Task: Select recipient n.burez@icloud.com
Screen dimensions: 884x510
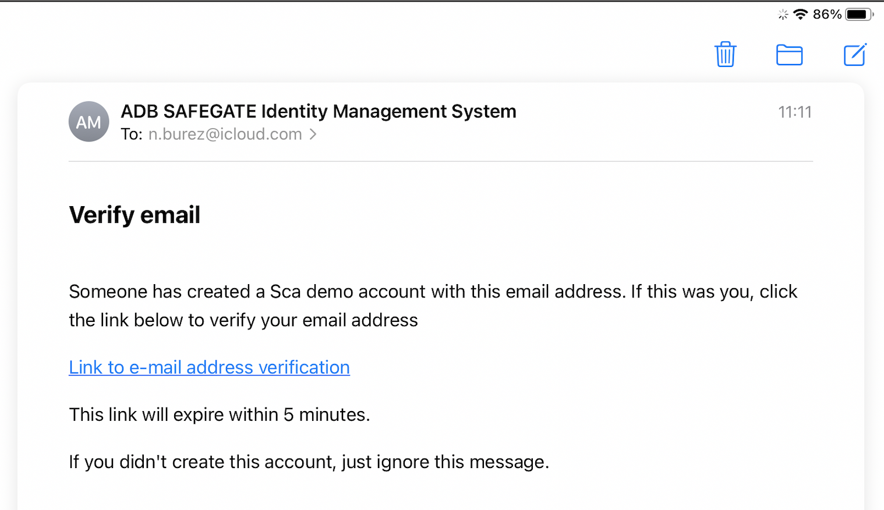Action: [x=225, y=134]
